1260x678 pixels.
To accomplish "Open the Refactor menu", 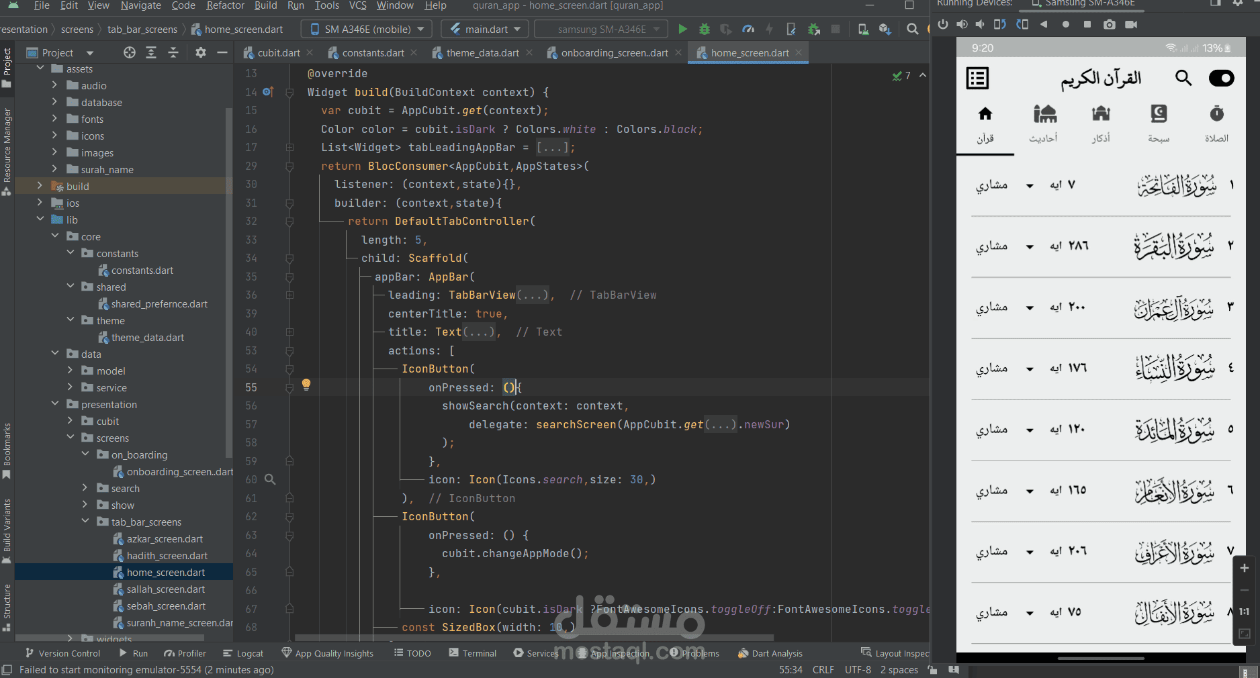I will click(225, 5).
